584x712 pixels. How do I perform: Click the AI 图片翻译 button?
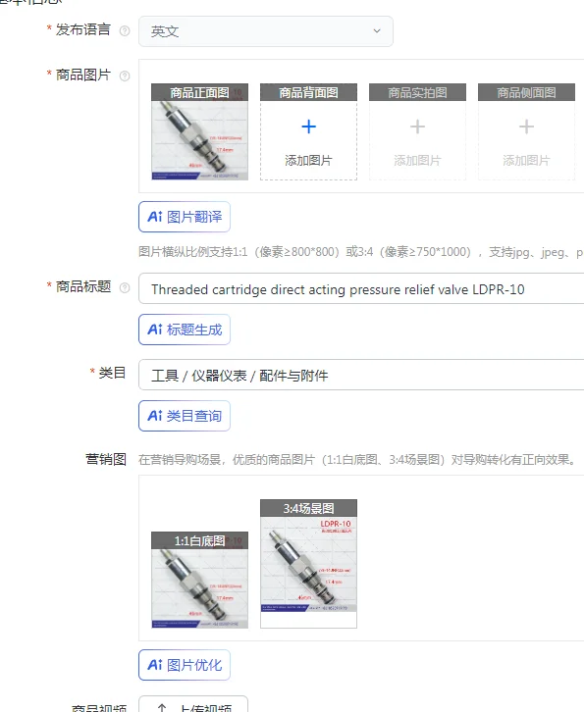(185, 217)
